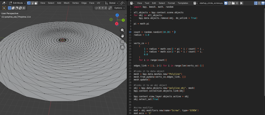Toggle camera view icon
This screenshot has width=265, height=115.
click(x=123, y=42)
